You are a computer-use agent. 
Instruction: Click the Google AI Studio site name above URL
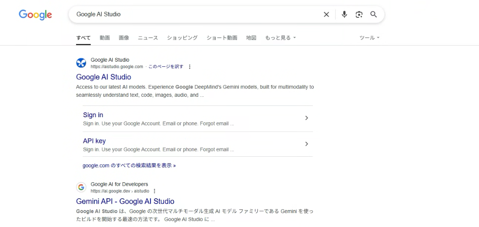tap(110, 60)
